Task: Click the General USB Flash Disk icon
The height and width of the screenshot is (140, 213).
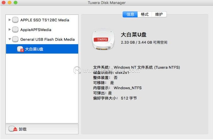Action: coord(15,39)
